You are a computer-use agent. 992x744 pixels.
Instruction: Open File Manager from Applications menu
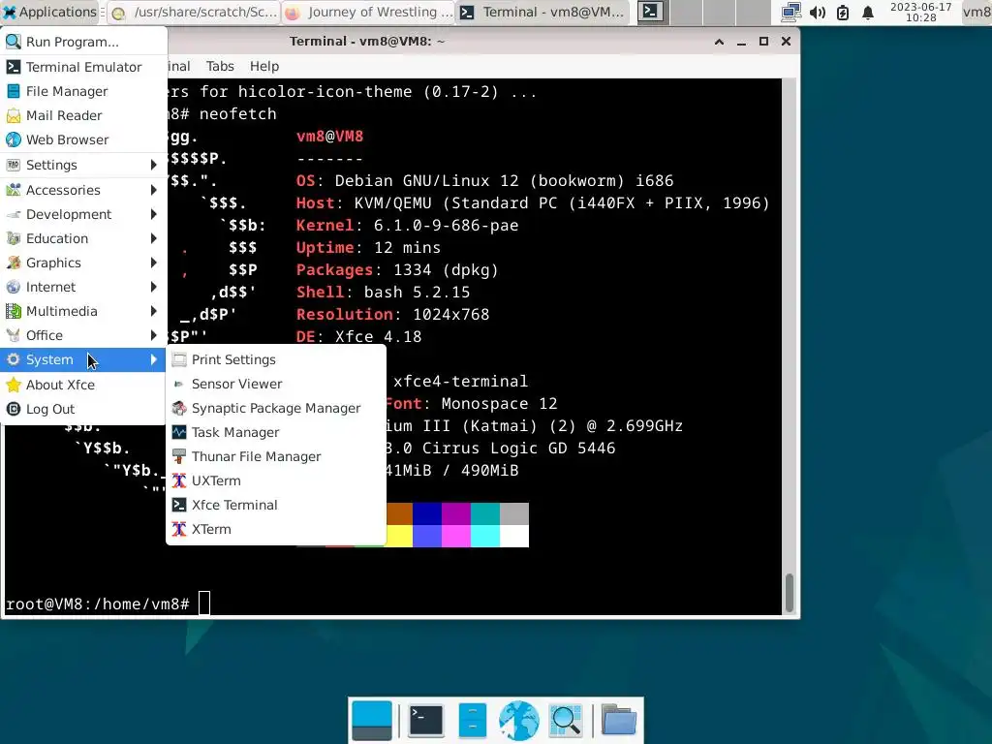point(83,91)
